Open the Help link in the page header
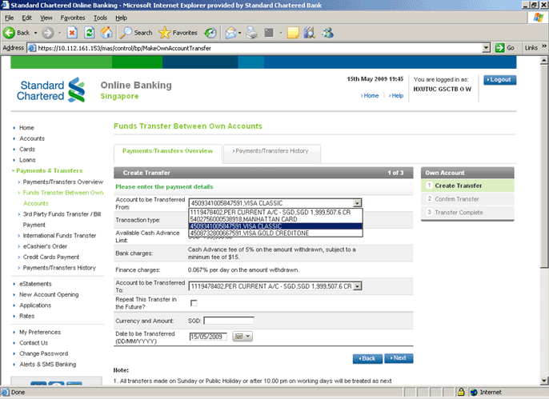 (396, 95)
